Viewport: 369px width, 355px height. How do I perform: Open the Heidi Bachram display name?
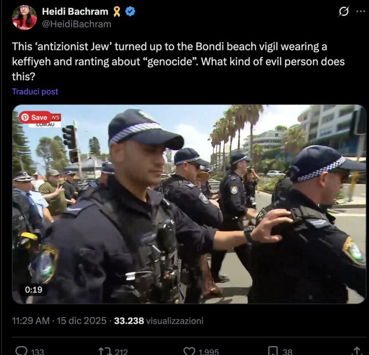[x=75, y=12]
